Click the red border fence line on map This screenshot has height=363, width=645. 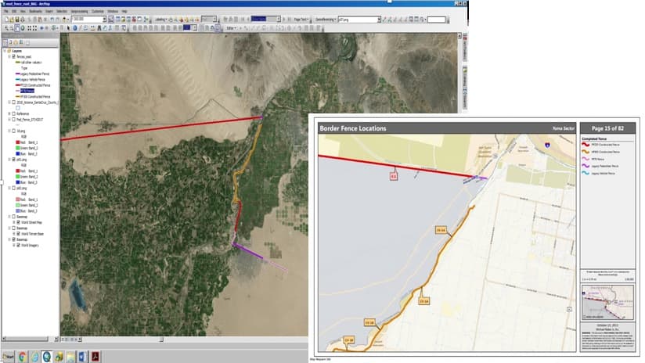pyautogui.click(x=161, y=128)
